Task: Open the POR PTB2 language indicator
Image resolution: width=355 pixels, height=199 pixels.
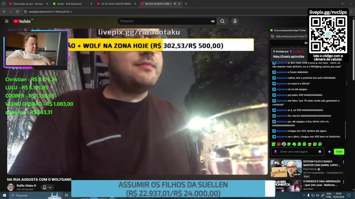Action: tap(329, 195)
